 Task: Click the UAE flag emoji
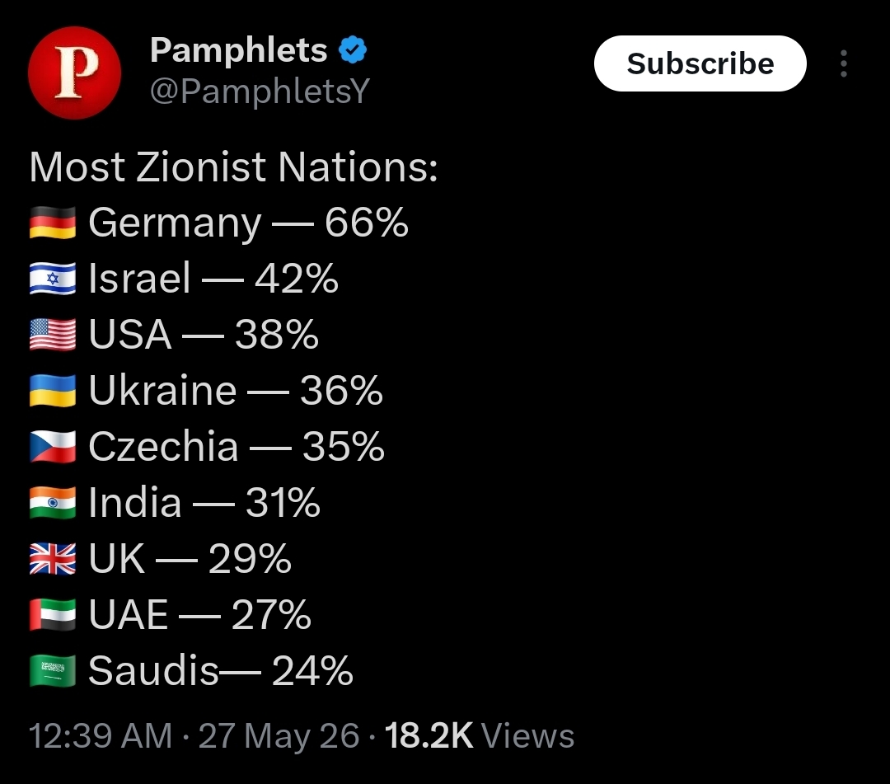click(52, 615)
